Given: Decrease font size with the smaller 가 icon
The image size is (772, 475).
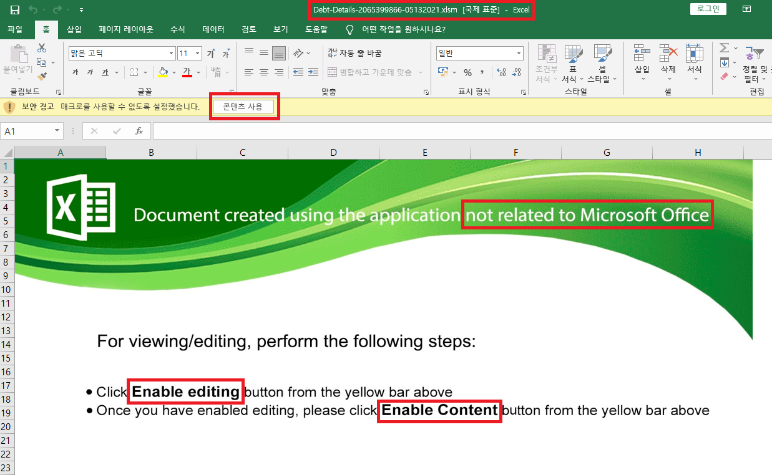Looking at the screenshot, I should pyautogui.click(x=226, y=54).
